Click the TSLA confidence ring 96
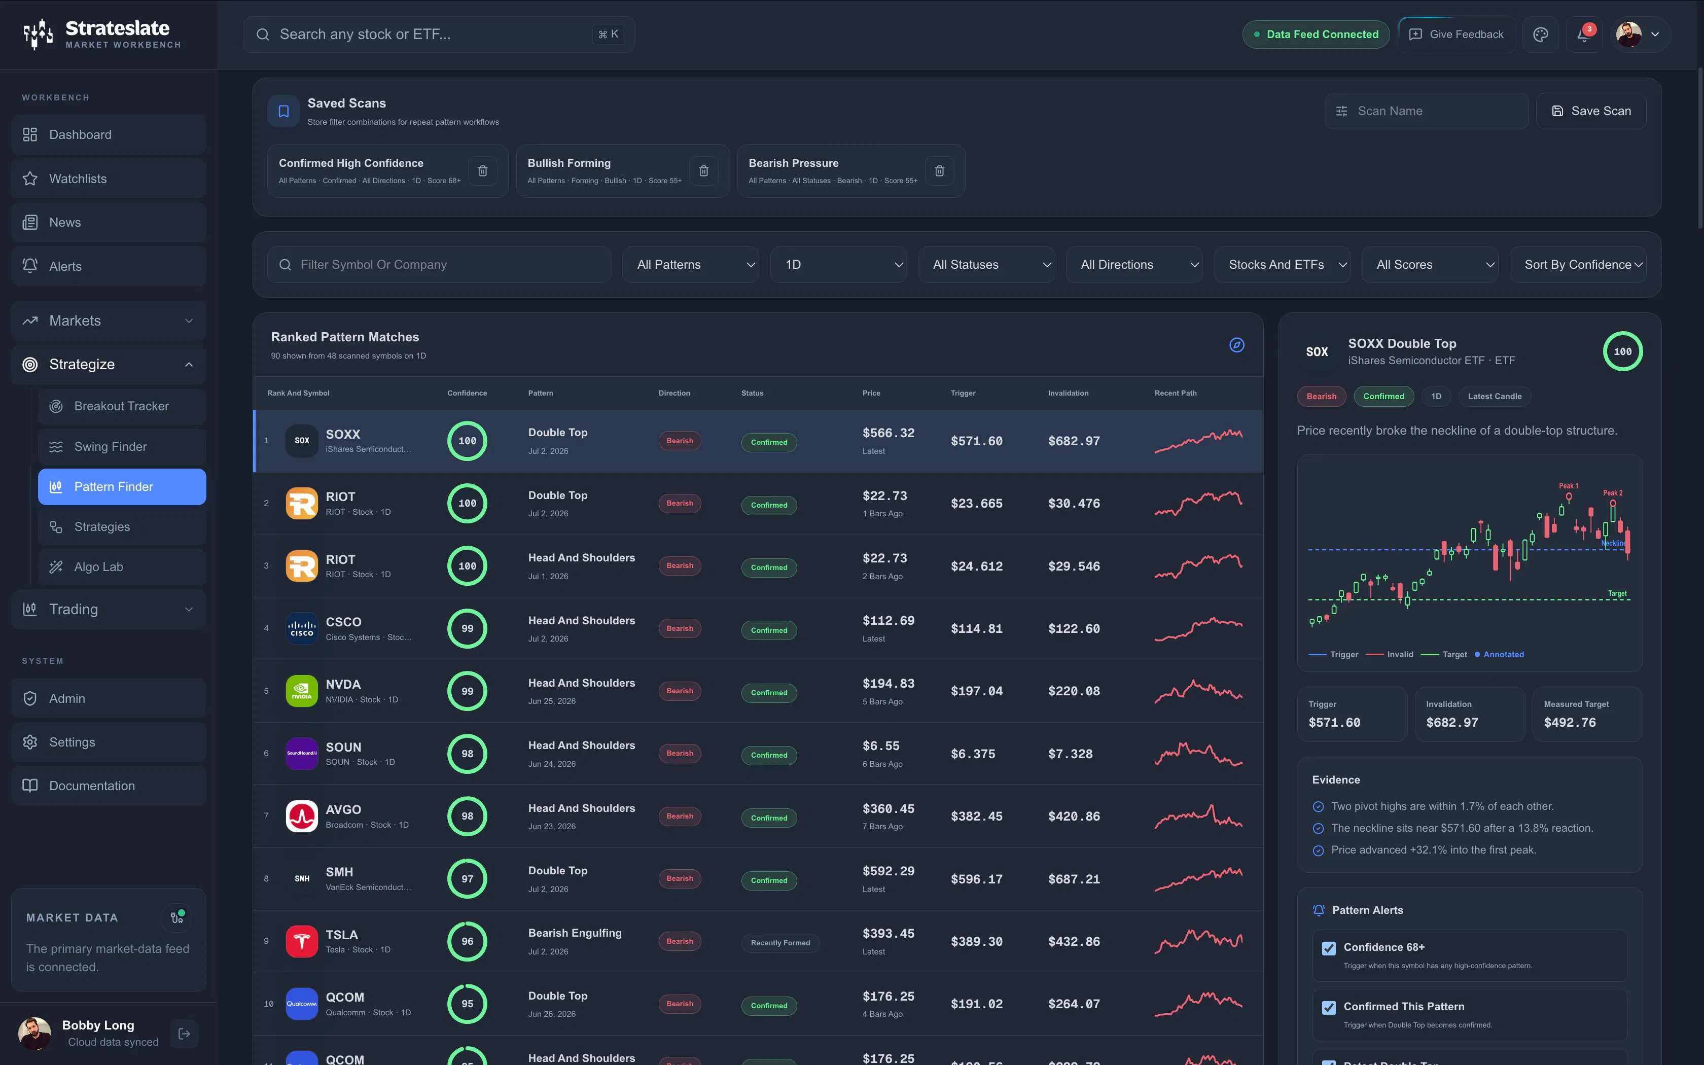This screenshot has height=1065, width=1704. 467,942
